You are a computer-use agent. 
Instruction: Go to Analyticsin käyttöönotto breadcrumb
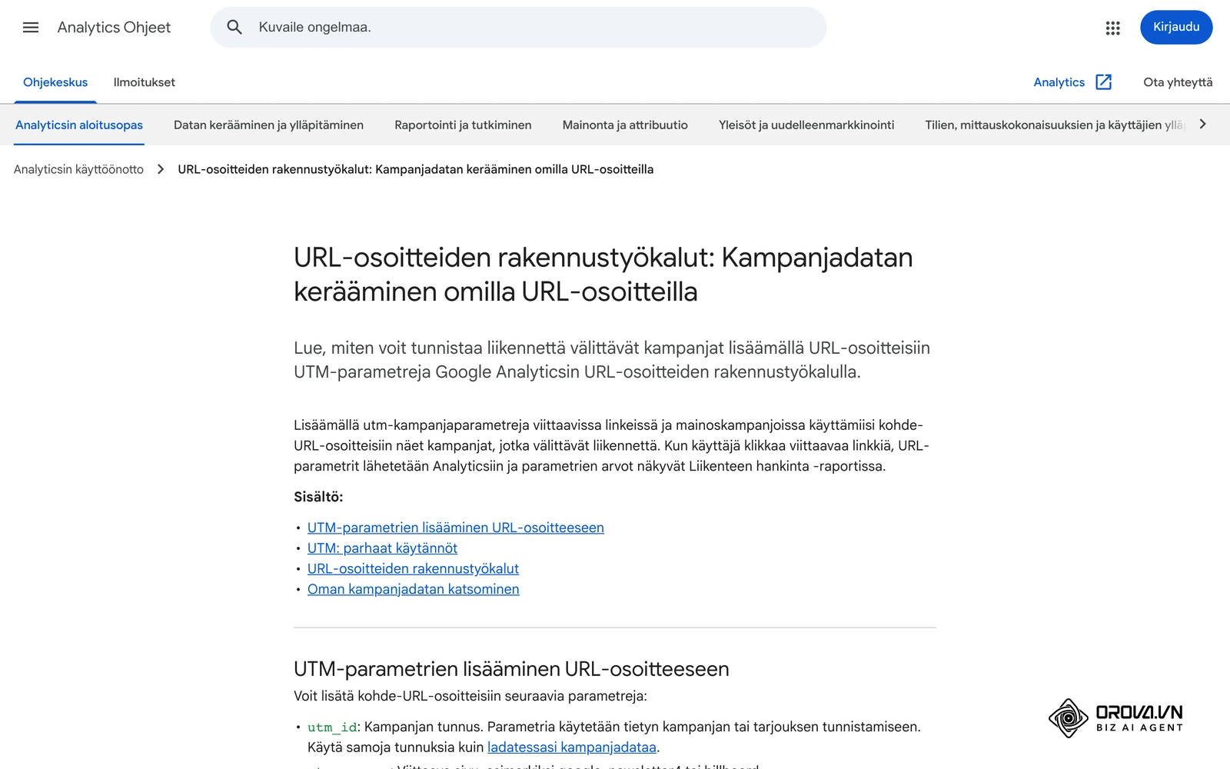(78, 169)
